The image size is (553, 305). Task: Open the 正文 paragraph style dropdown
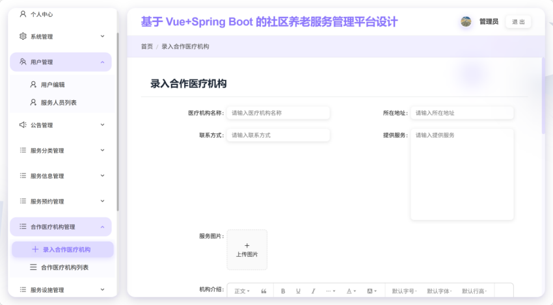(242, 291)
